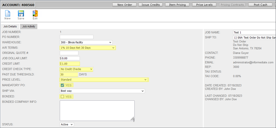Viewport: 276px width, 128px height.
Task: Click the New document icon
Action: coord(7,13)
